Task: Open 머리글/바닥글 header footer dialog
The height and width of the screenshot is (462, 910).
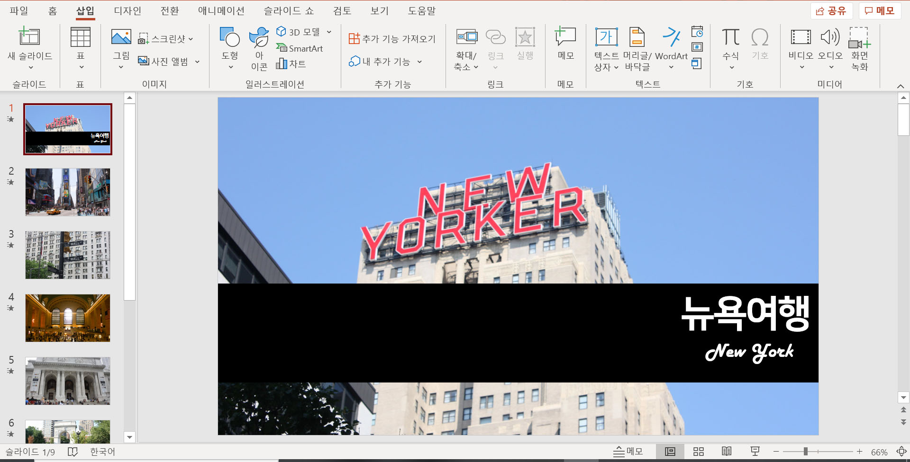Action: [x=637, y=49]
